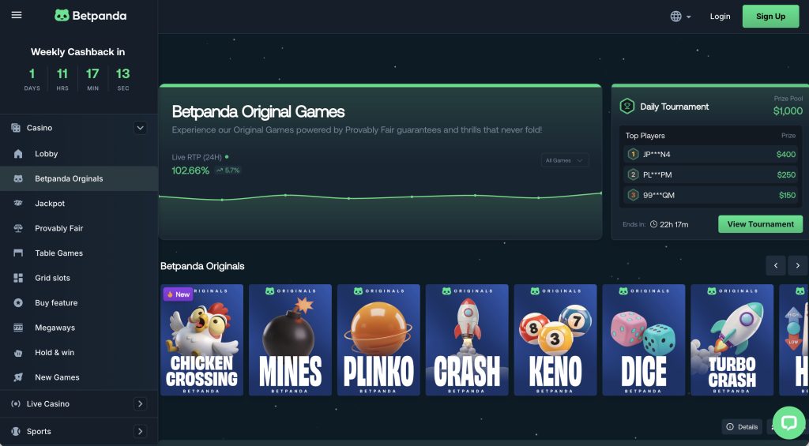
Task: Open the language globe selector
Action: tap(680, 17)
